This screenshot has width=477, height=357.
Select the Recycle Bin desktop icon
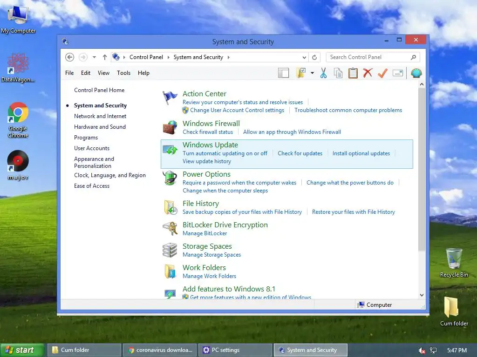point(454,263)
